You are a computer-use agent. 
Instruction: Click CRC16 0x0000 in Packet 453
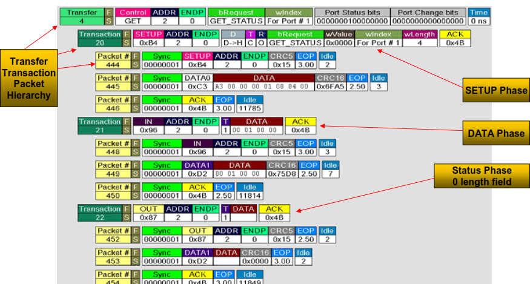pos(255,257)
